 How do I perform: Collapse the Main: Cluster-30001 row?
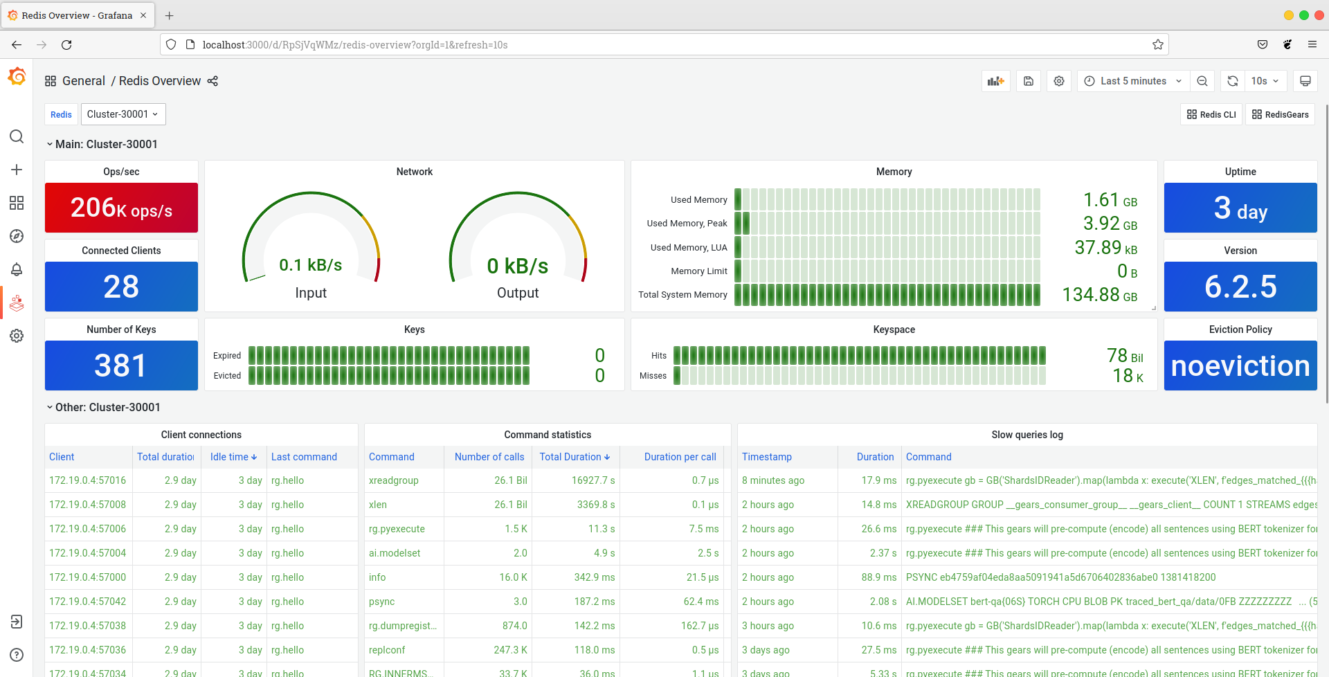tap(102, 144)
